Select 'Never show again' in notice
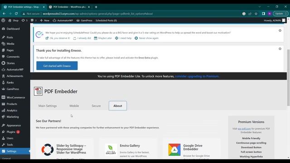This screenshot has width=290, height=163. click(x=147, y=38)
